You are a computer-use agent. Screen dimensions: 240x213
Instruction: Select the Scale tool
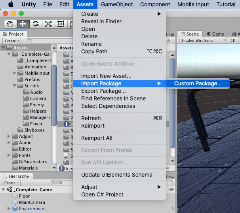(48, 23)
